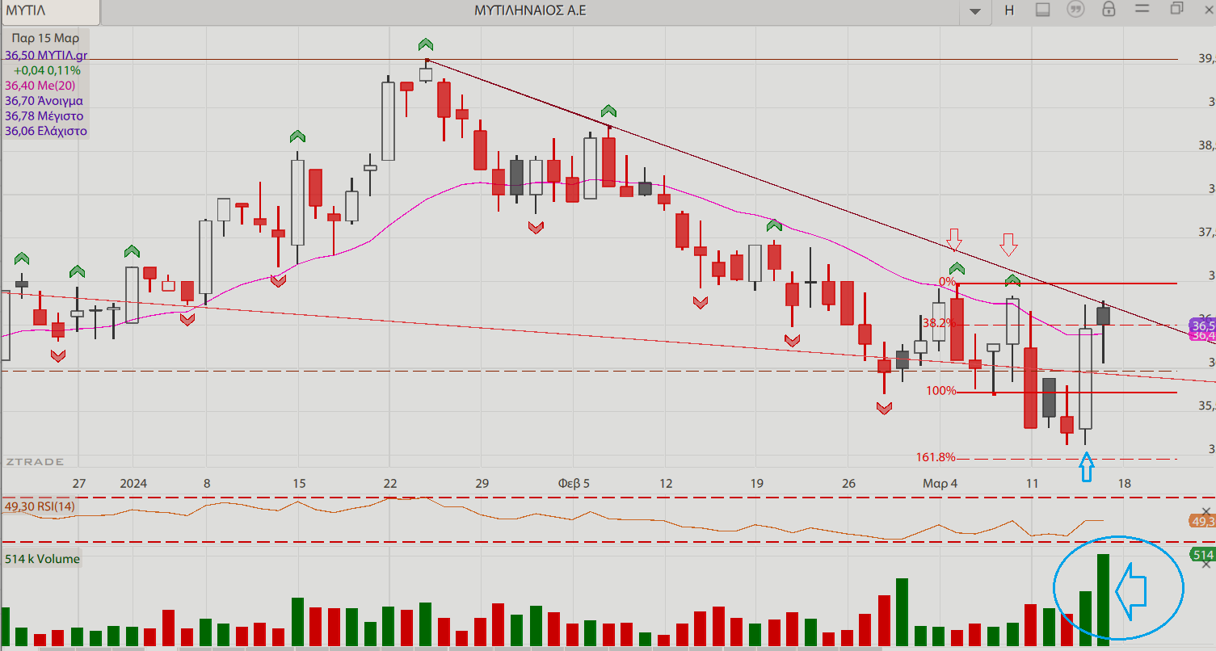Click the tallest green volume bar
The height and width of the screenshot is (651, 1216).
click(1104, 601)
